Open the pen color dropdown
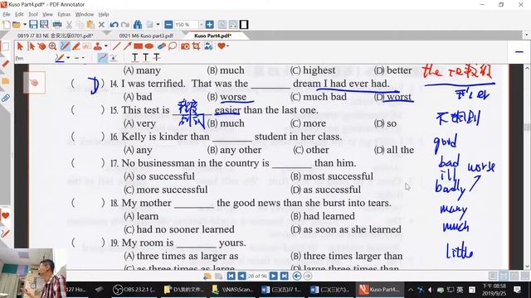Viewport: 531px width, 298px height. click(68, 58)
